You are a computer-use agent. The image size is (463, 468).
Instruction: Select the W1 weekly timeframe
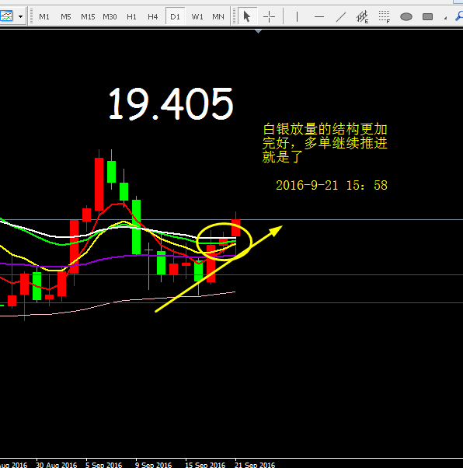point(197,17)
